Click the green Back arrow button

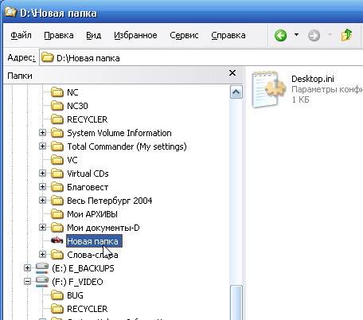click(280, 35)
